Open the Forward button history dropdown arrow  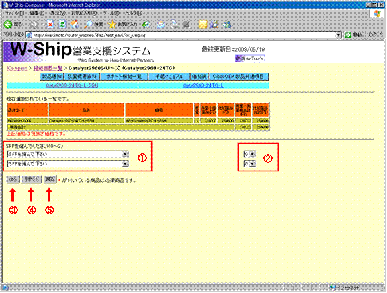point(42,24)
